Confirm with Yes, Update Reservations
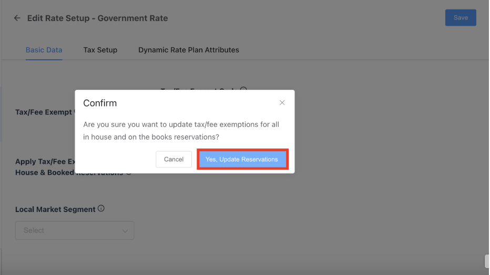Screen dimensions: 490x275 point(242,159)
